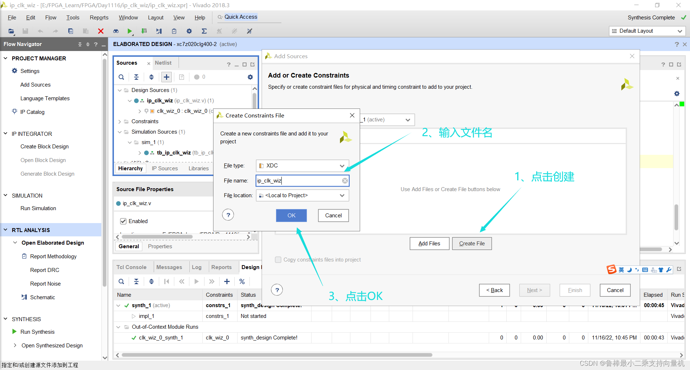Click the gear Settings icon in the main toolbar

click(x=189, y=31)
